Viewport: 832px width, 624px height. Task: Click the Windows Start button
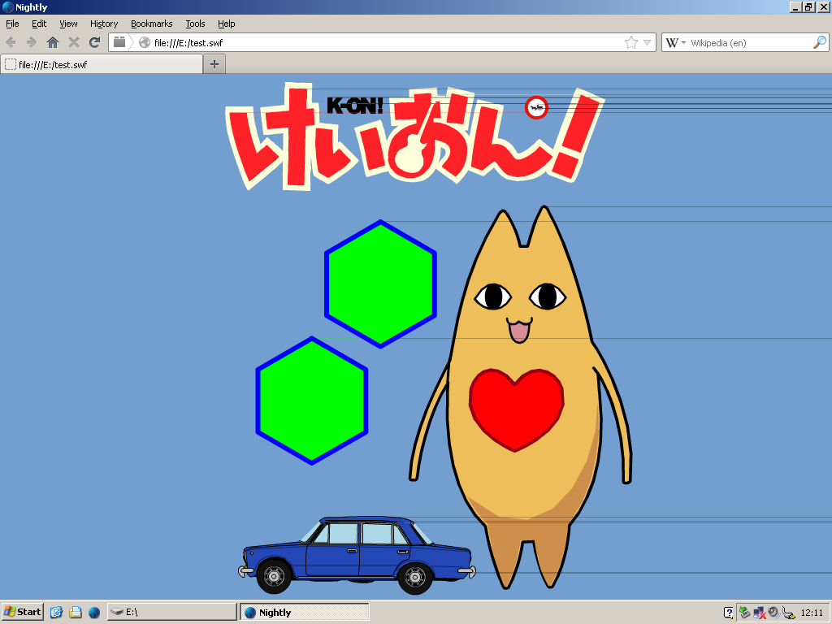[x=23, y=612]
